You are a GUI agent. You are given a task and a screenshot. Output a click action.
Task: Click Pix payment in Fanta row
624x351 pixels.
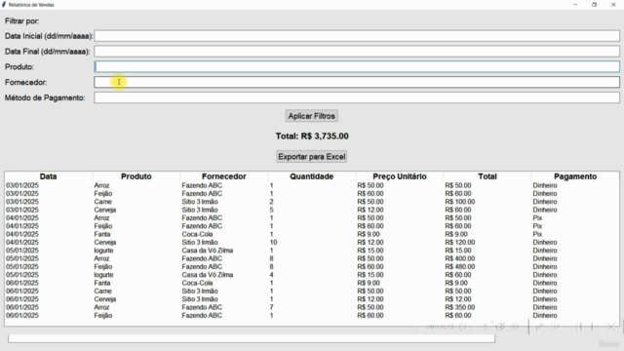(537, 234)
